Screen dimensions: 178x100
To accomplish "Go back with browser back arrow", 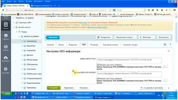I will click(3, 10).
